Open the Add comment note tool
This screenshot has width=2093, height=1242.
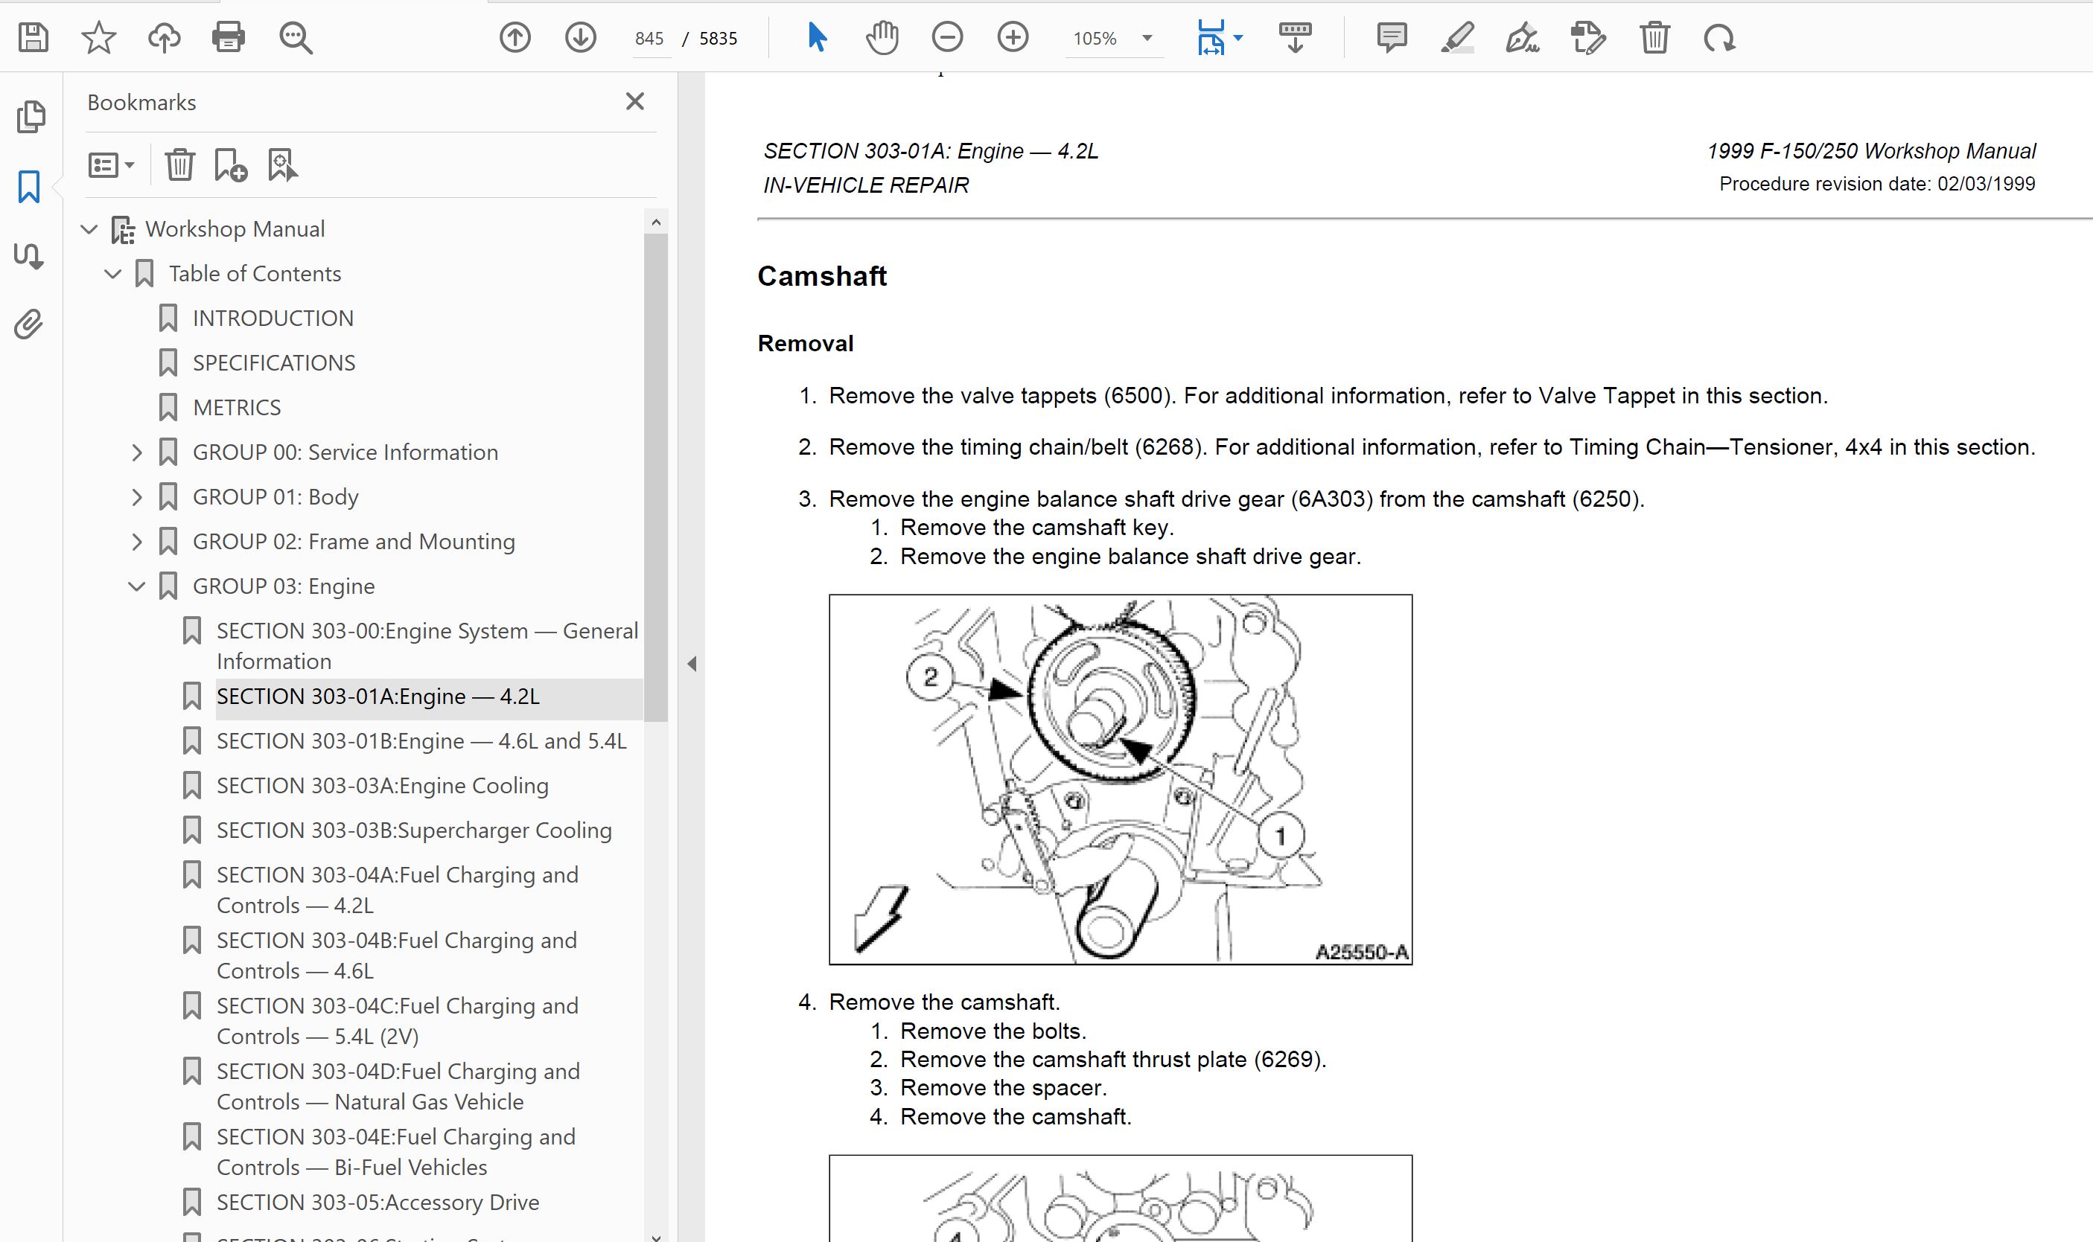(x=1392, y=38)
